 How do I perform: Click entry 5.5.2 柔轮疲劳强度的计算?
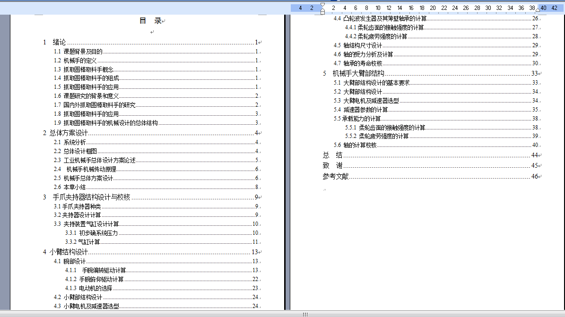[442, 136]
